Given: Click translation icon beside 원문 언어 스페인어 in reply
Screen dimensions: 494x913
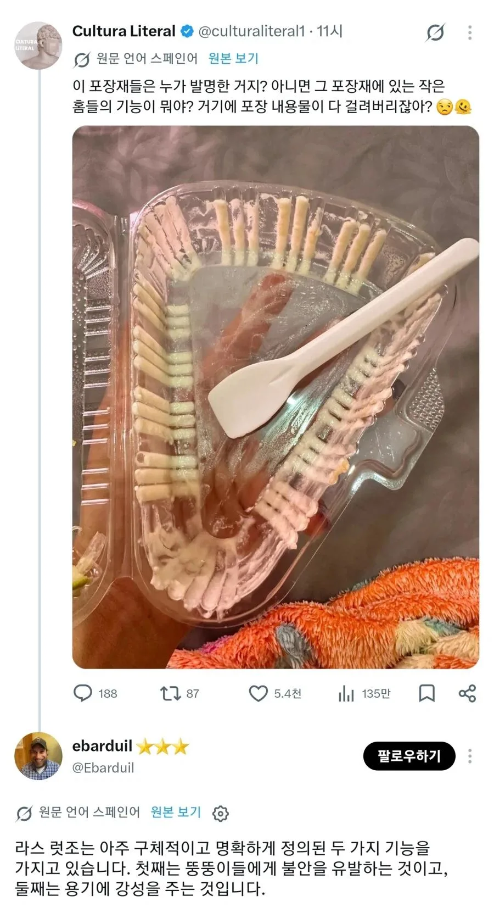Looking at the screenshot, I should [24, 813].
